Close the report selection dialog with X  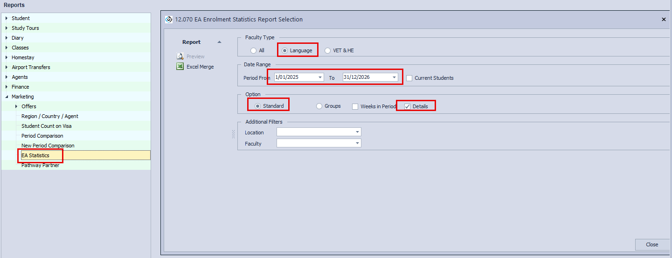pyautogui.click(x=664, y=20)
